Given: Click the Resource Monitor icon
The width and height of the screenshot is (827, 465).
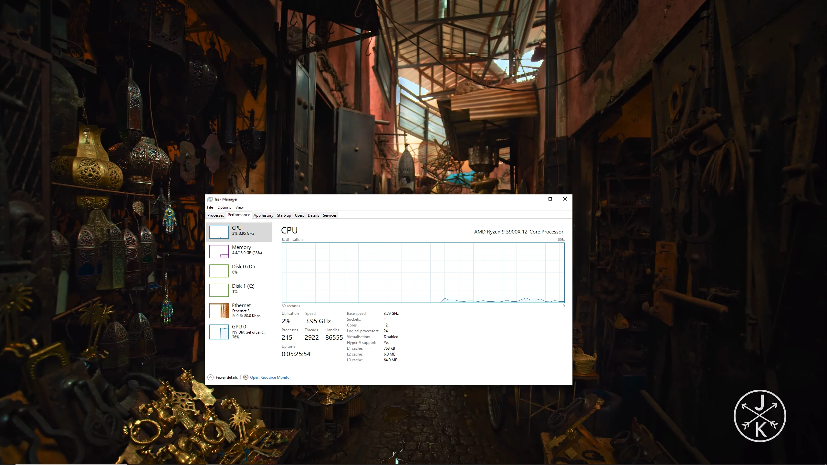Looking at the screenshot, I should (246, 377).
